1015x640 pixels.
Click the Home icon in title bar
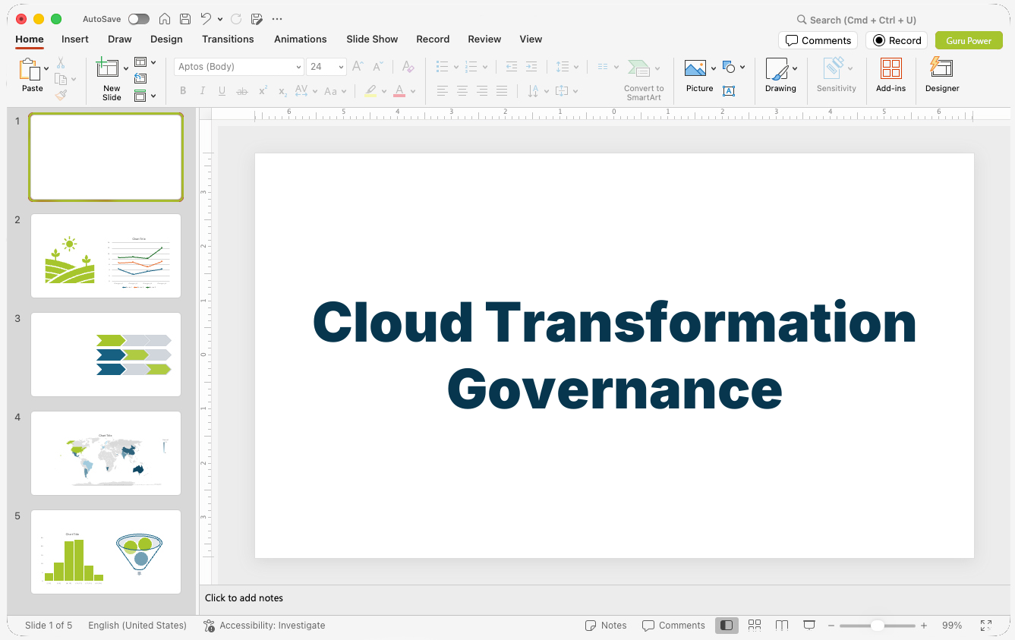[164, 19]
